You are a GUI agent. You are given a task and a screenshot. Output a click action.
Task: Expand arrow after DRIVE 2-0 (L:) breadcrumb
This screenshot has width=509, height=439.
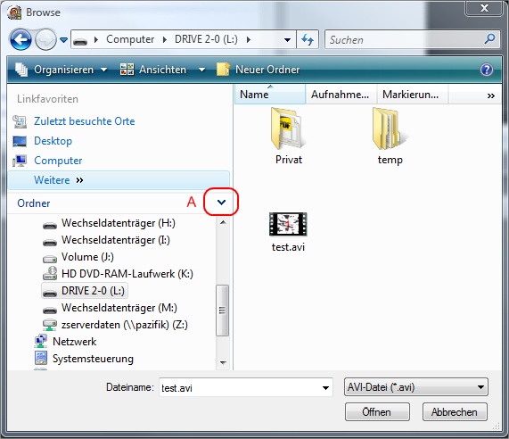(249, 39)
